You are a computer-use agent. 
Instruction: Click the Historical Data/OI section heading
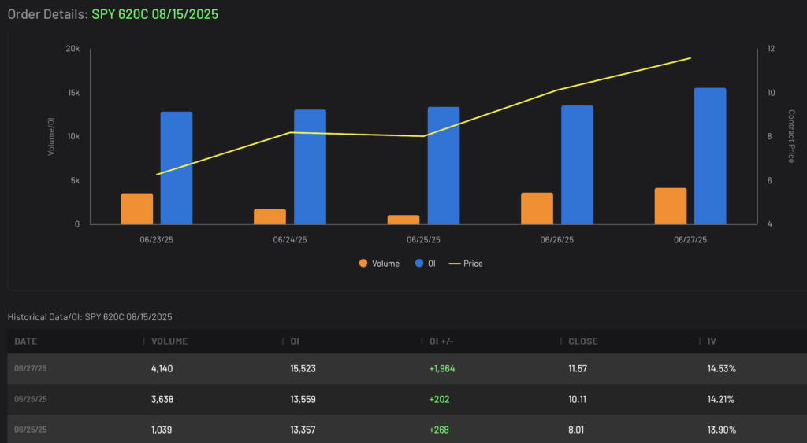pyautogui.click(x=90, y=317)
